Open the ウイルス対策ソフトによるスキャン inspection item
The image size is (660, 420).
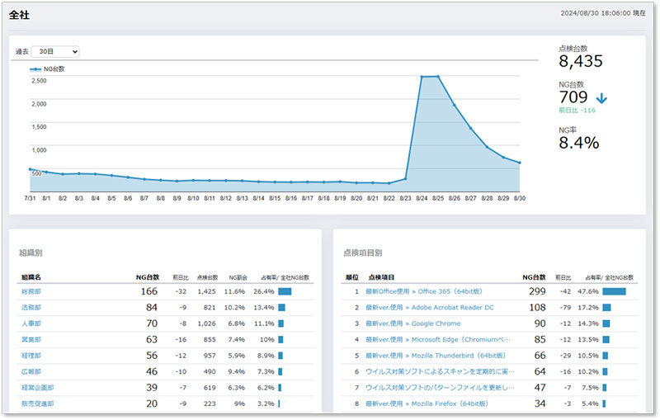[x=440, y=371]
